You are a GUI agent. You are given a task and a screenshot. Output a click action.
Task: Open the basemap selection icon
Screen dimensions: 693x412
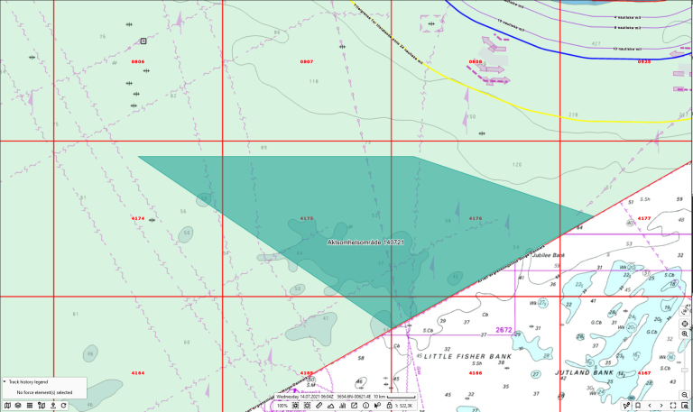pos(8,406)
